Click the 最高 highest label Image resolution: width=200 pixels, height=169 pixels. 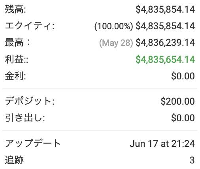pos(17,43)
